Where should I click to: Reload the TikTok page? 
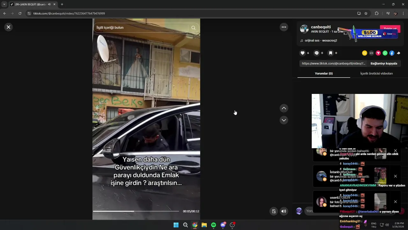coord(20,13)
